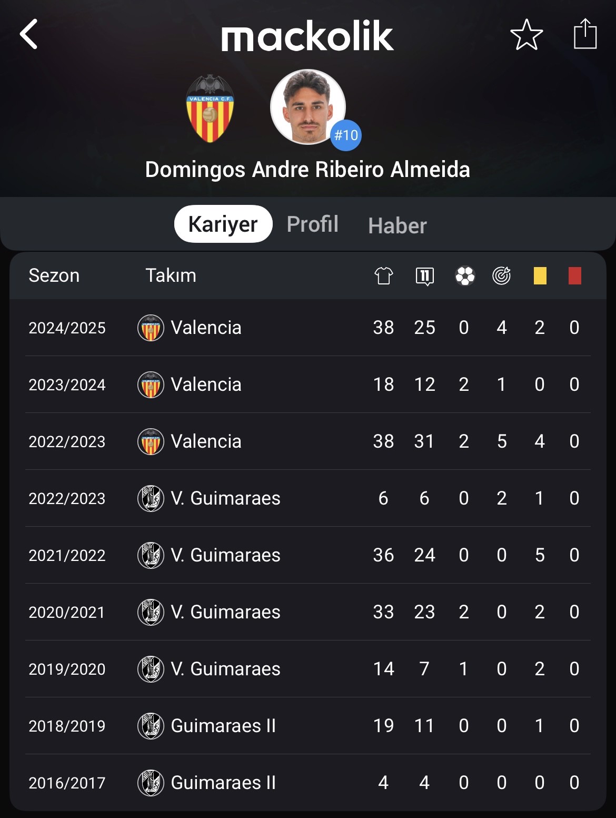This screenshot has height=818, width=616.
Task: Select the Kariyer tab
Action: (223, 224)
